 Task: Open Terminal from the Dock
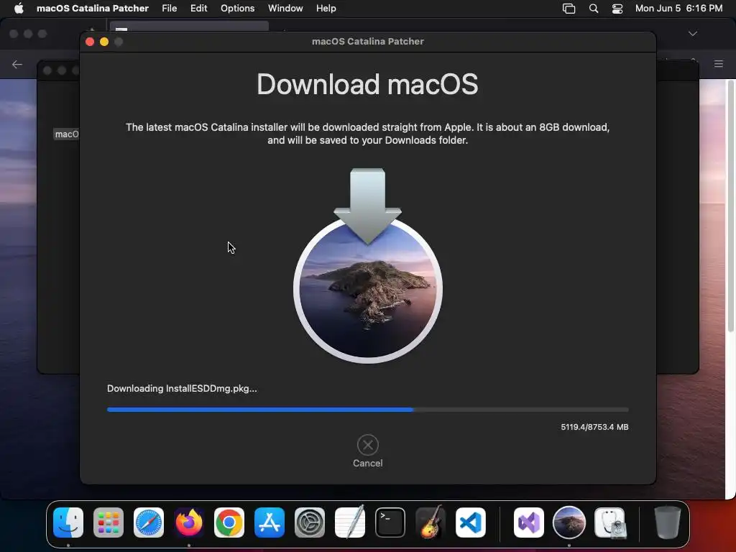tap(390, 523)
